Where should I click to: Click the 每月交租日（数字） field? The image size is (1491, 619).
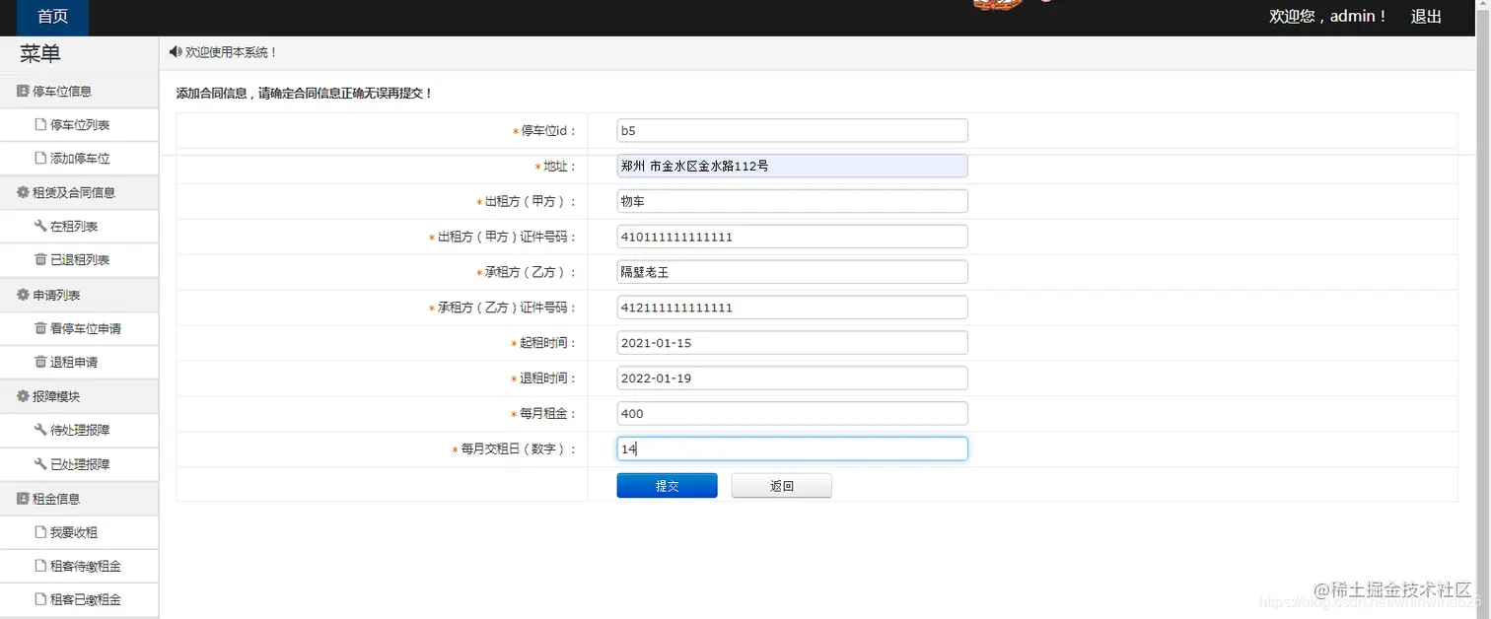coord(792,448)
